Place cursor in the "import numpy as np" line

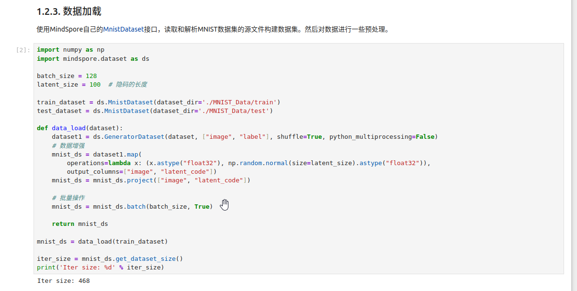click(x=70, y=50)
